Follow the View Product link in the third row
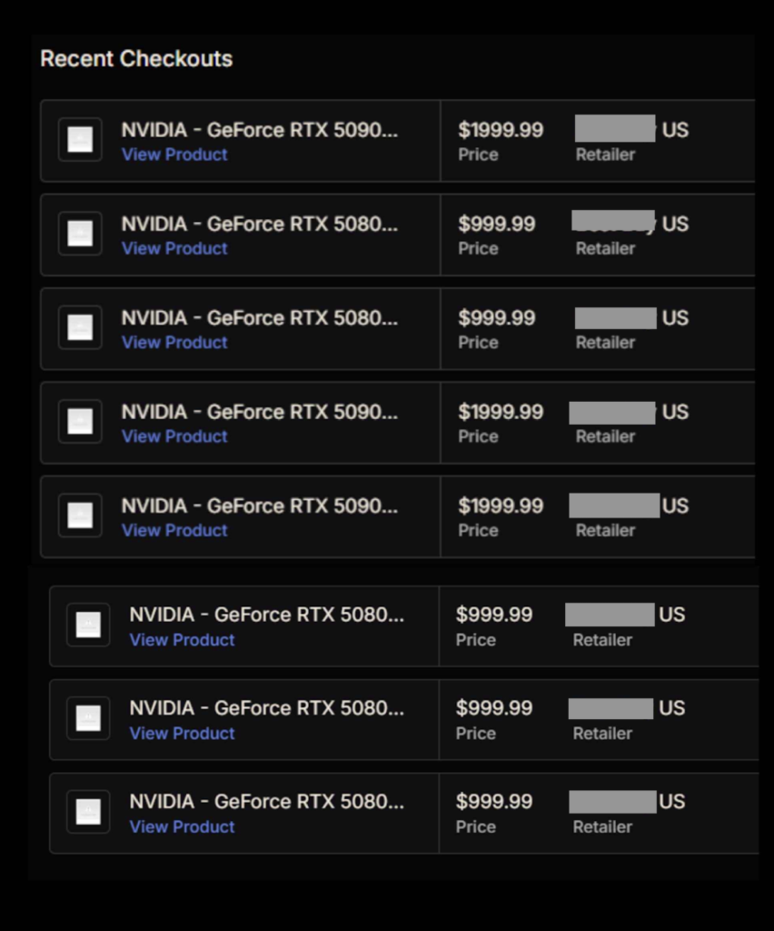The image size is (774, 931). click(174, 343)
